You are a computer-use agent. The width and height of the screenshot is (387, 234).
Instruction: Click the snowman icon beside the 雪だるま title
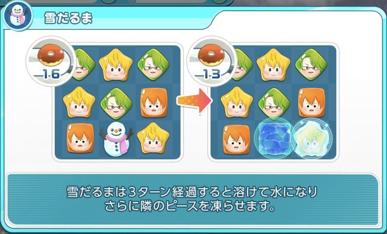18,15
